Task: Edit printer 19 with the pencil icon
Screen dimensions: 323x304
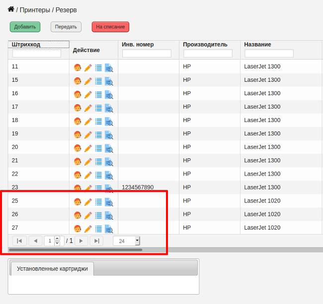Action: tap(88, 135)
